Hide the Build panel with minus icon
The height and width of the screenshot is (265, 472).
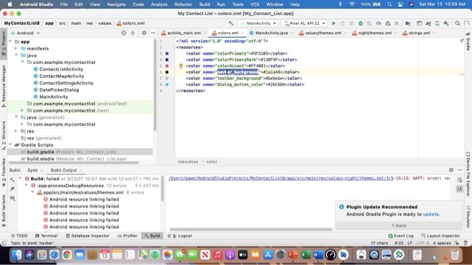[460, 170]
